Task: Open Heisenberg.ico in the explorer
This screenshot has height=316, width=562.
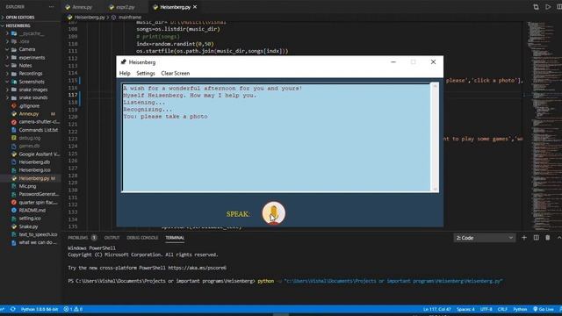Action: [x=34, y=170]
